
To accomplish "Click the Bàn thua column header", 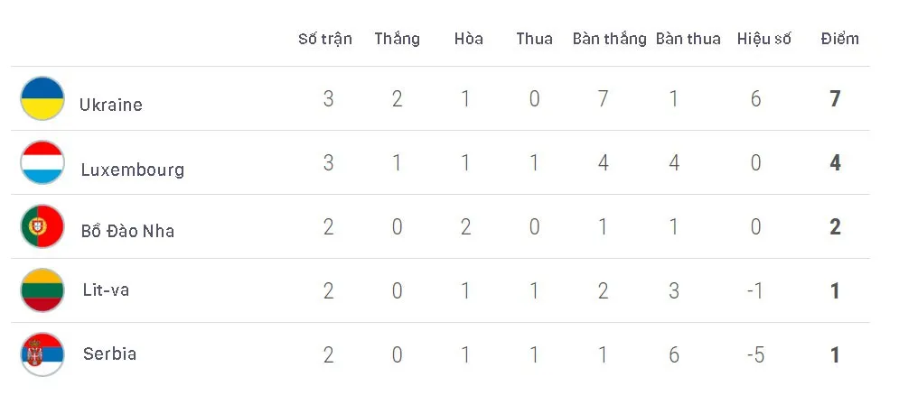I will click(x=688, y=39).
